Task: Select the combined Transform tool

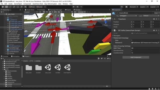Action: pyautogui.click(x=21, y=7)
